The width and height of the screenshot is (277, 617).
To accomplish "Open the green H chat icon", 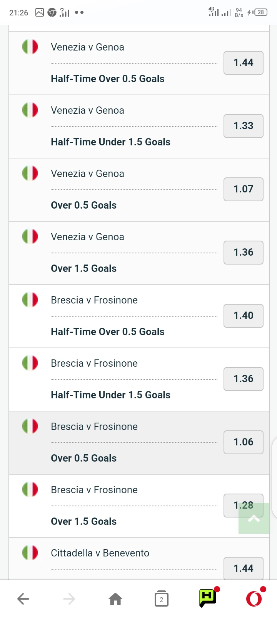I will click(x=208, y=598).
